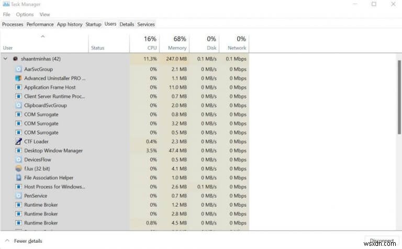Click the PenService gear icon
The height and width of the screenshot is (249, 402).
point(18,196)
